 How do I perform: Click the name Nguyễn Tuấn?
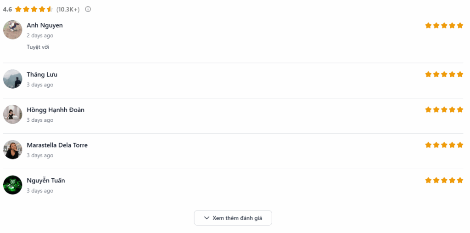(45, 181)
